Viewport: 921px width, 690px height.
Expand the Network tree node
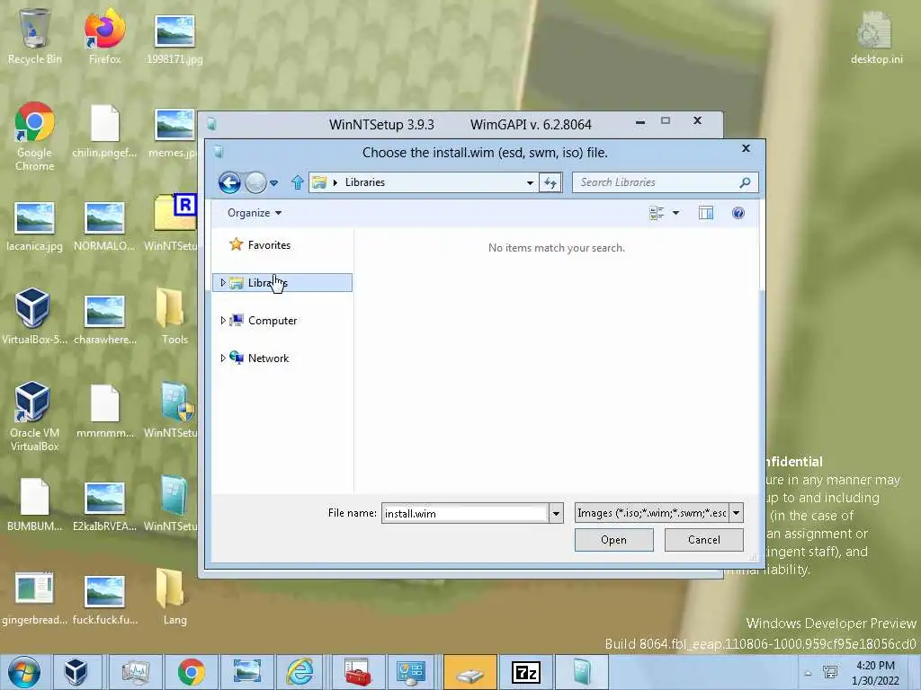tap(223, 358)
